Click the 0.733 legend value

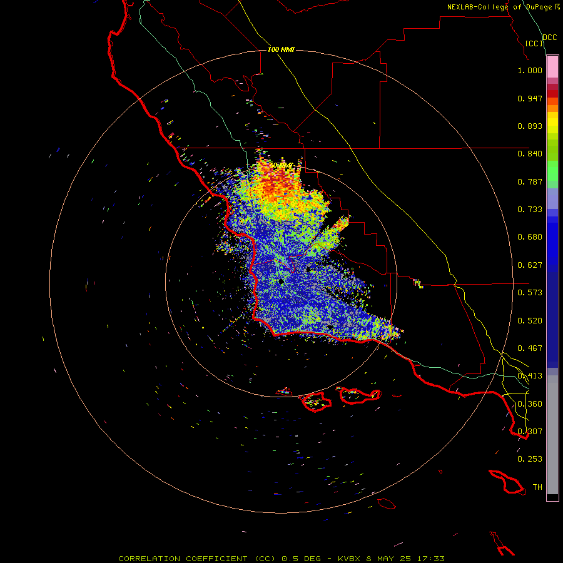pyautogui.click(x=530, y=210)
